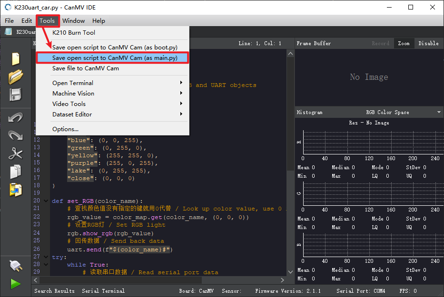The width and height of the screenshot is (444, 297).
Task: Expand the Open Terminal submenu
Action: (x=113, y=83)
